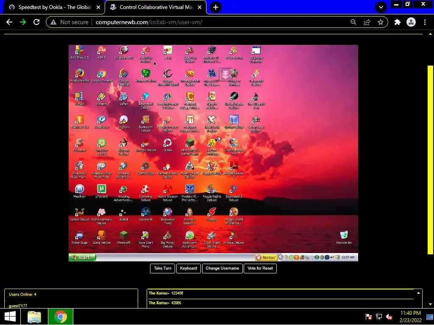The width and height of the screenshot is (434, 325).
Task: Click the eBay shortcut on the VM desktop
Action: pyautogui.click(x=168, y=52)
